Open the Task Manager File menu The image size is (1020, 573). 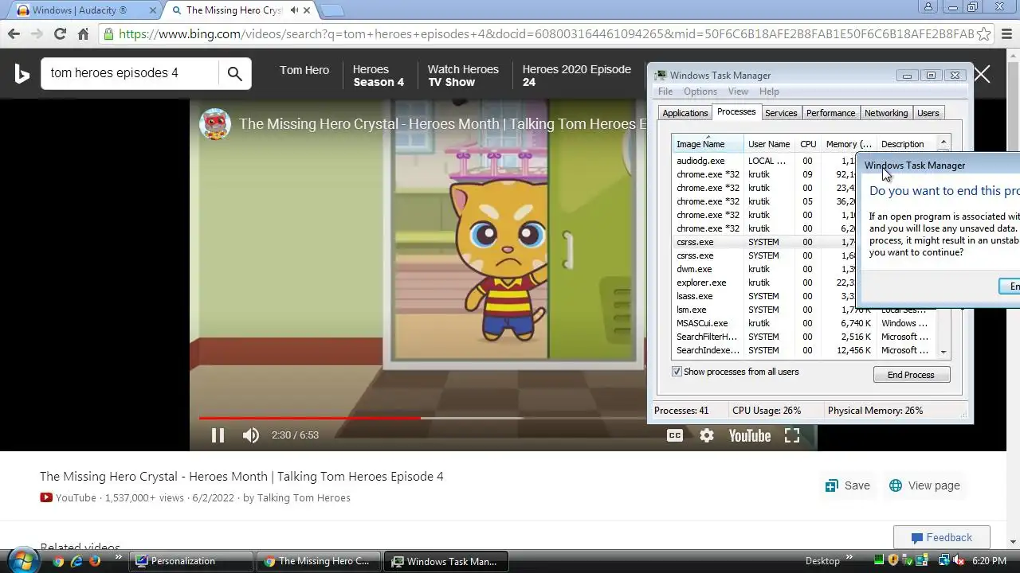coord(665,92)
